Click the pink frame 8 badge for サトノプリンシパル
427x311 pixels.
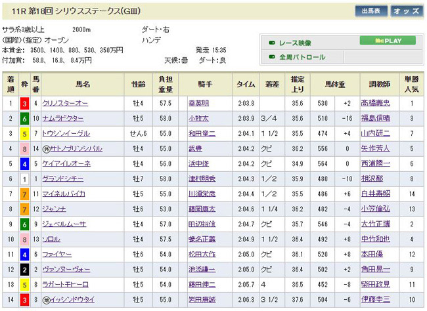24,148
